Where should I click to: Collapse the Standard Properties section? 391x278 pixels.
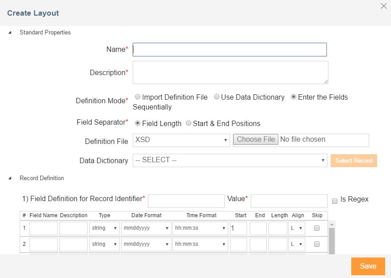pos(10,33)
